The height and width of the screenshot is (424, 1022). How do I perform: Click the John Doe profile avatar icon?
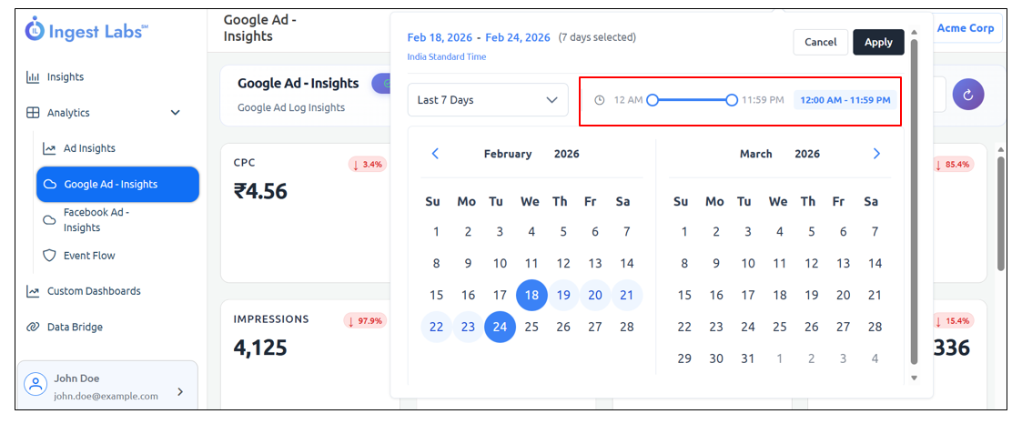click(x=35, y=385)
